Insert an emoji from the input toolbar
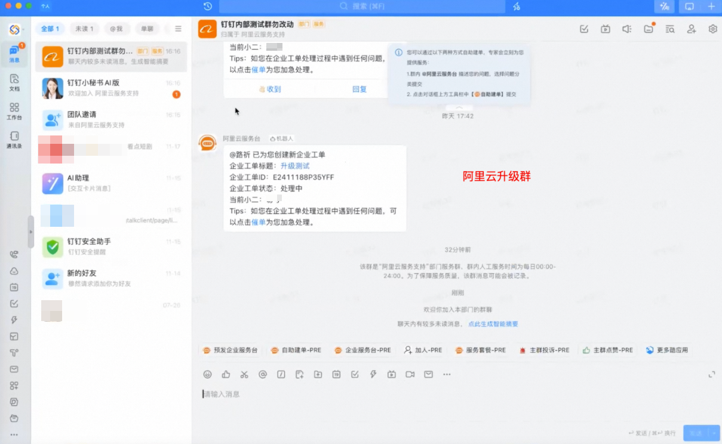The height and width of the screenshot is (444, 722). 208,374
